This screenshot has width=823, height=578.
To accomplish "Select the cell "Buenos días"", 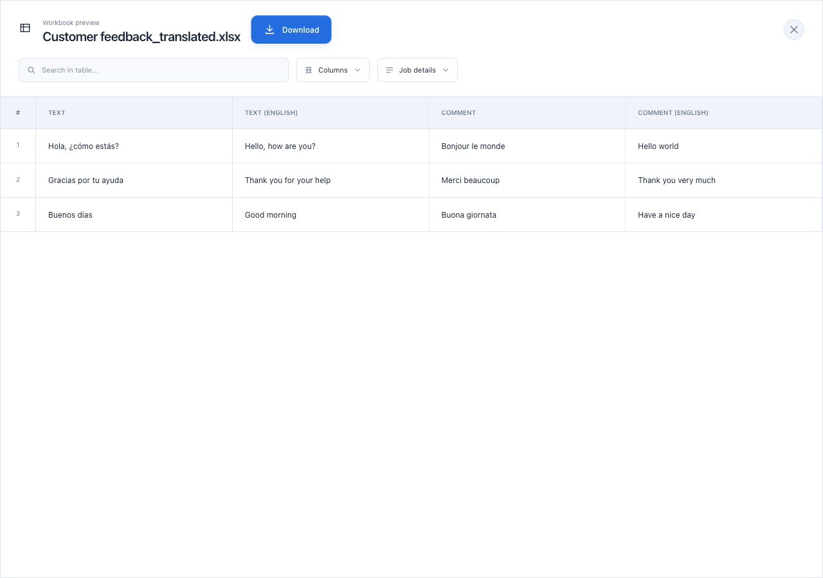I will click(134, 215).
